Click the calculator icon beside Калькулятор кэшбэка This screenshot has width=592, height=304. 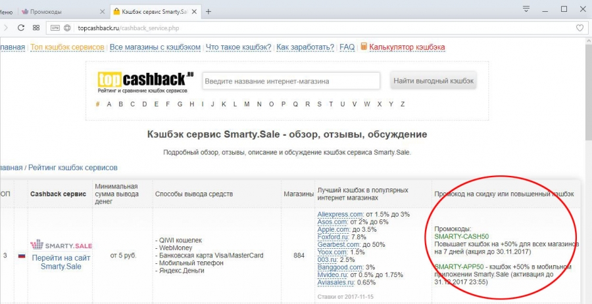point(364,47)
